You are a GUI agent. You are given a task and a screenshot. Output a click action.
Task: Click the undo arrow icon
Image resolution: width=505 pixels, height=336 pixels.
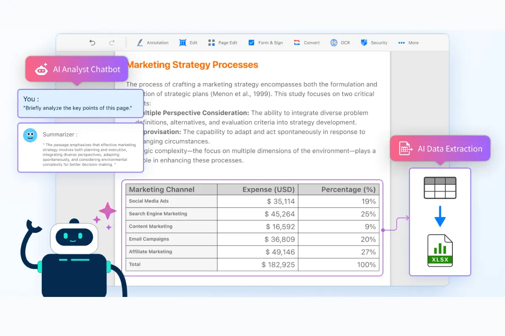(92, 42)
